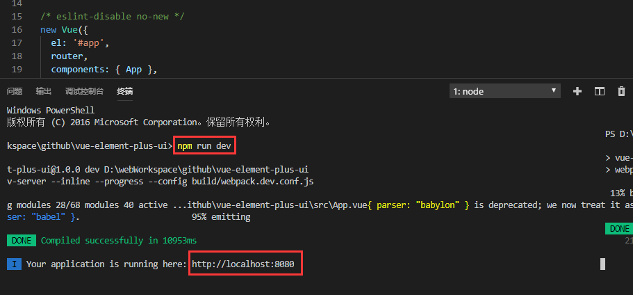Click 'Your application is running here:' text

click(x=106, y=264)
